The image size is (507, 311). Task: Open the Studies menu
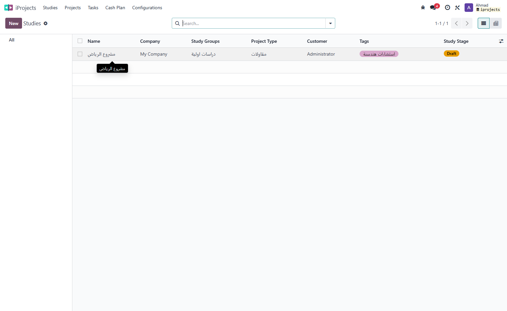tap(50, 8)
